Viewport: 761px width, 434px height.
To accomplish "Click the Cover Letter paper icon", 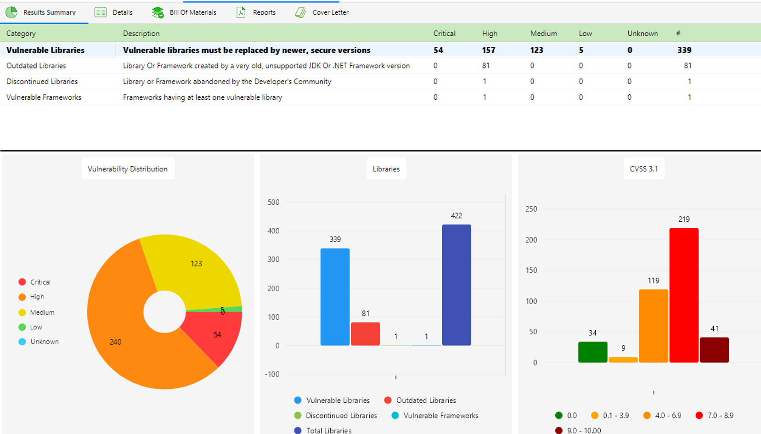I will coord(300,12).
